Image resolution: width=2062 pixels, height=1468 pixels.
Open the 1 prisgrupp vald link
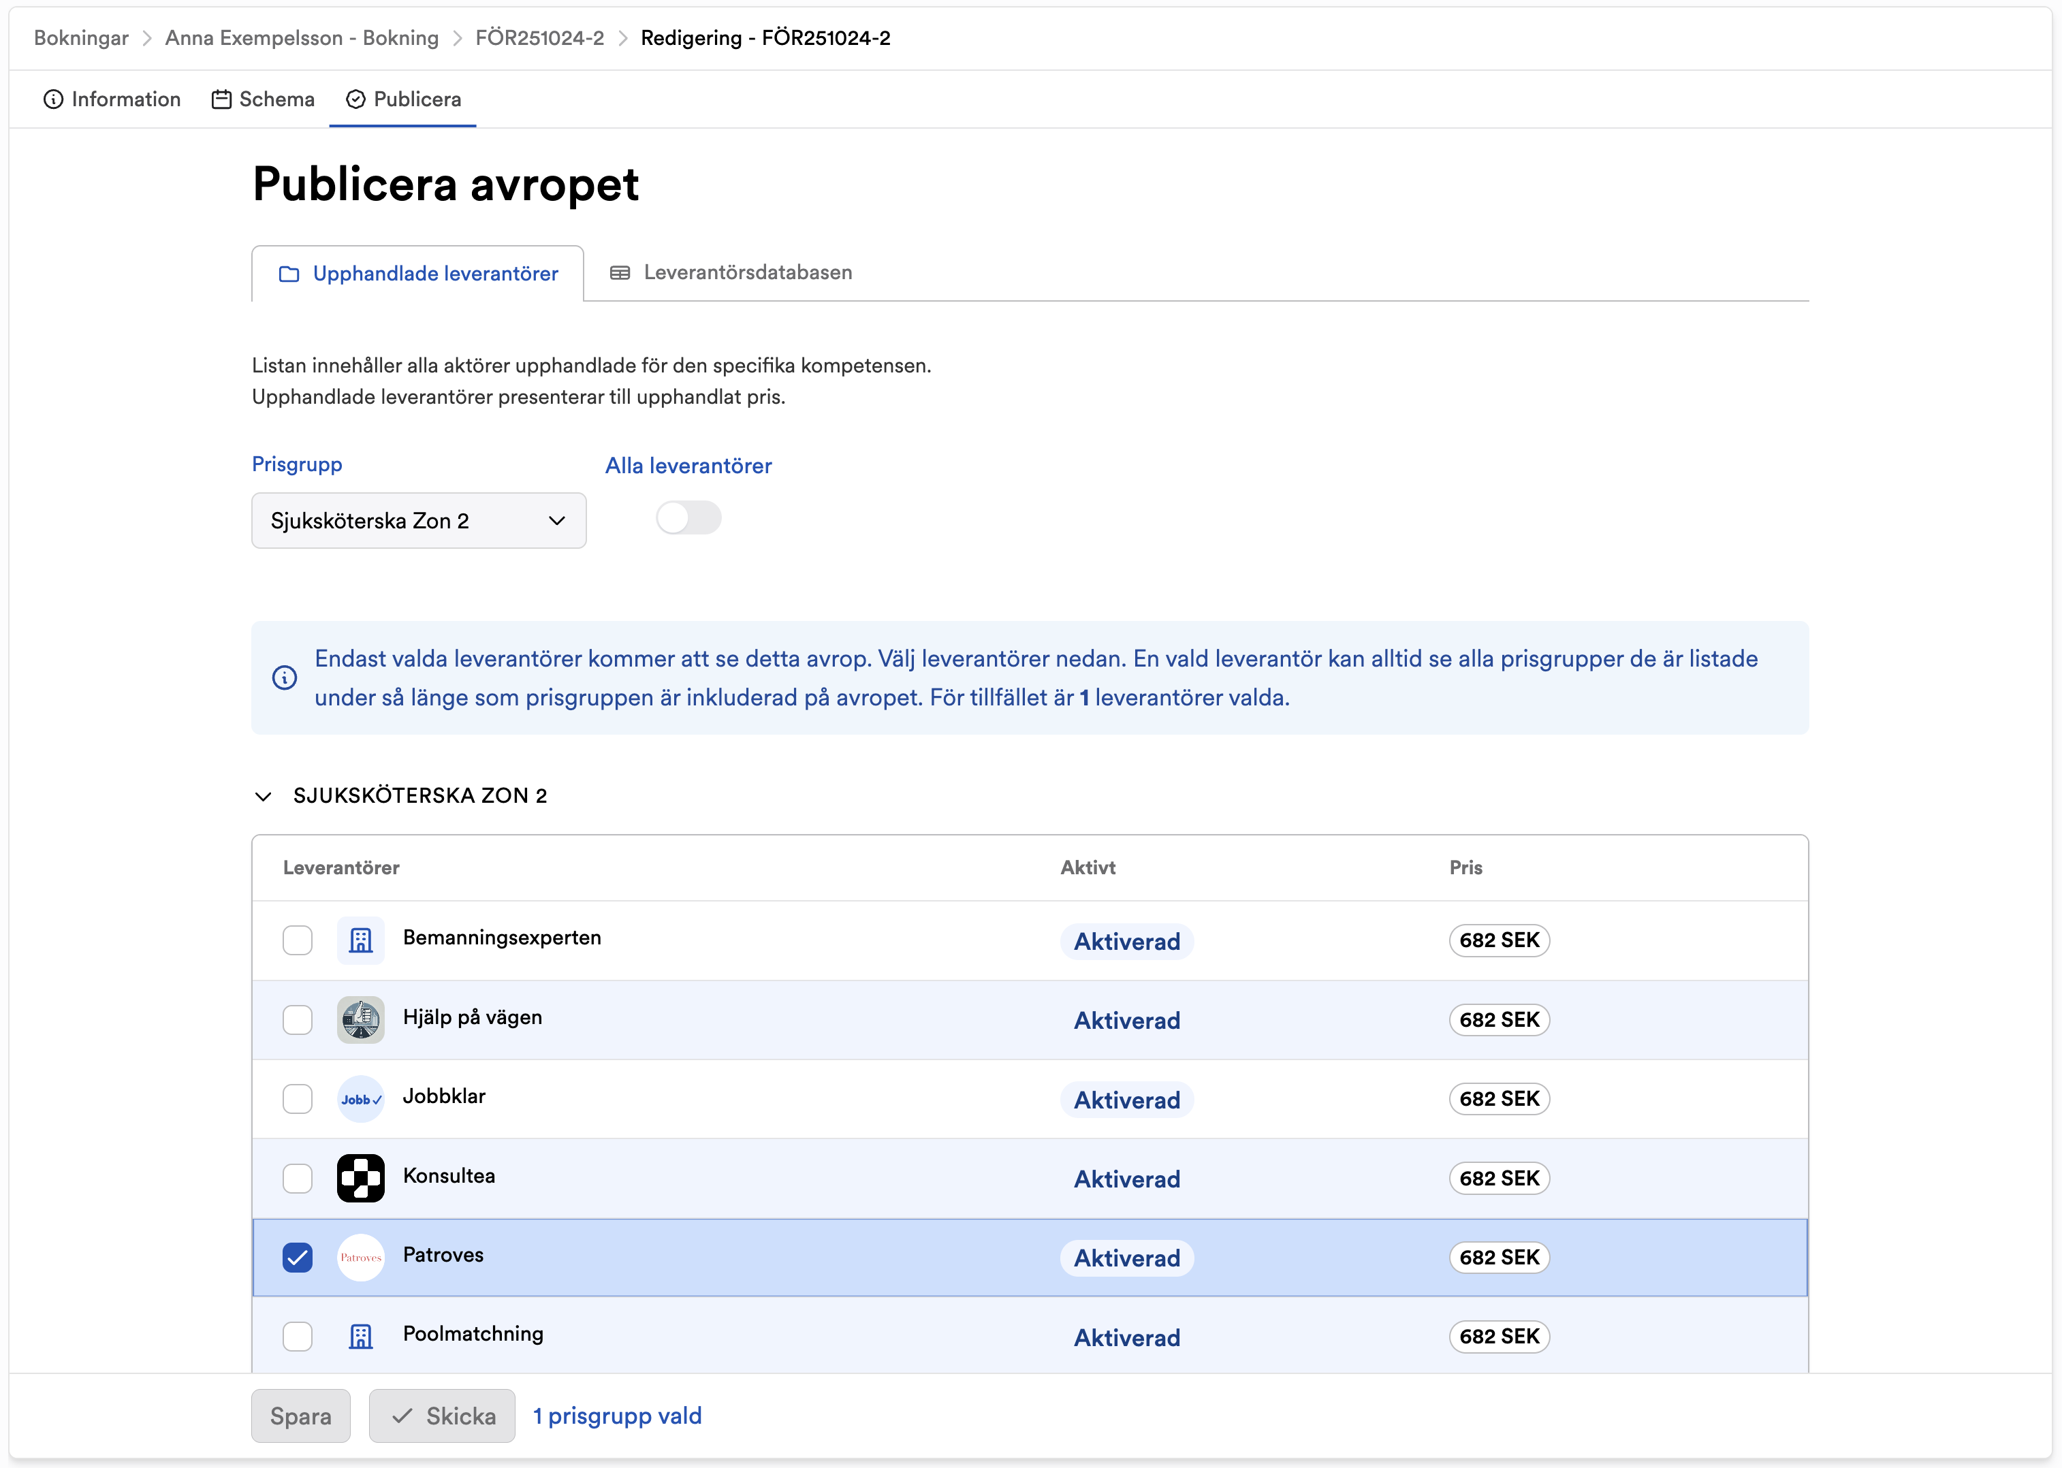coord(618,1416)
